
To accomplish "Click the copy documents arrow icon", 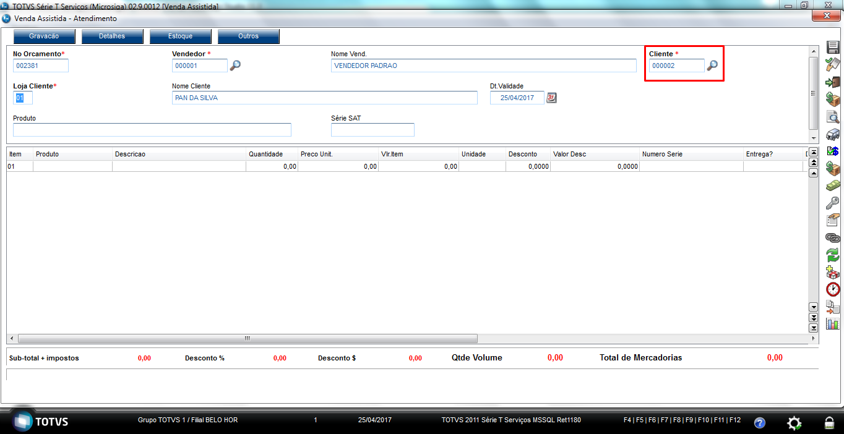I will [833, 307].
